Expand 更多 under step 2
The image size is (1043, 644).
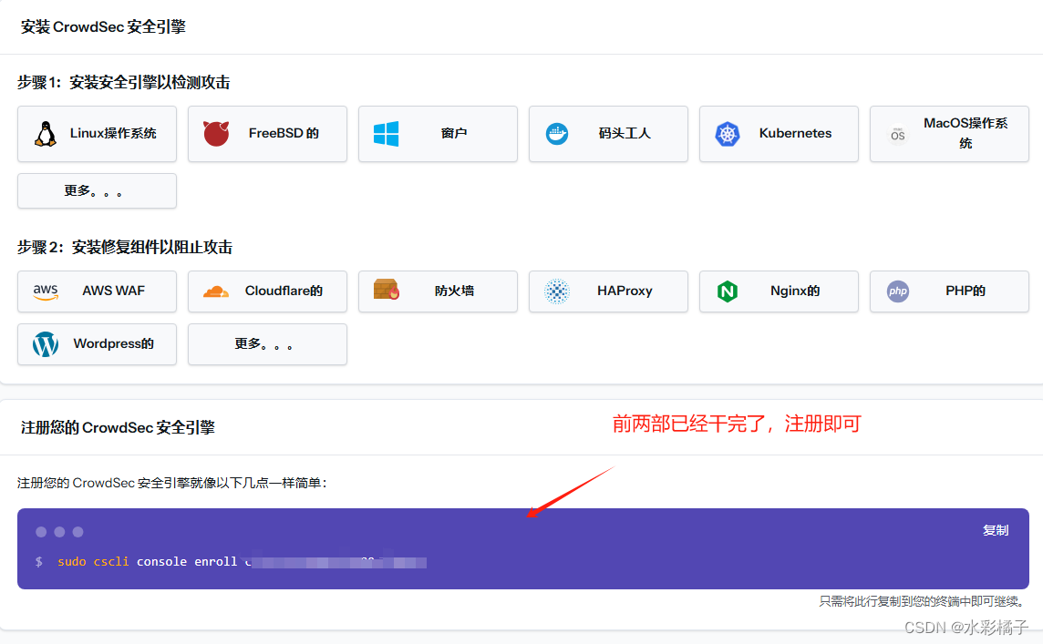pyautogui.click(x=267, y=344)
